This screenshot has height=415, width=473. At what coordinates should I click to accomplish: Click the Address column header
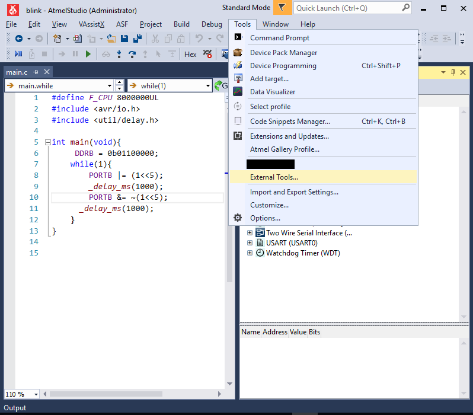(x=275, y=331)
